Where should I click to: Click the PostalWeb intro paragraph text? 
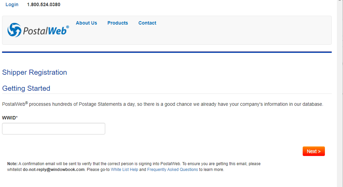tap(163, 104)
